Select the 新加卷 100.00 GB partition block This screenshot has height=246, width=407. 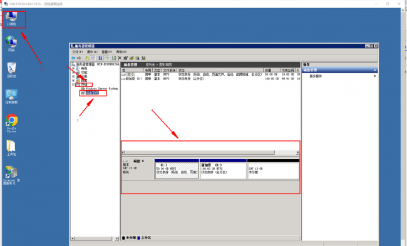click(224, 169)
